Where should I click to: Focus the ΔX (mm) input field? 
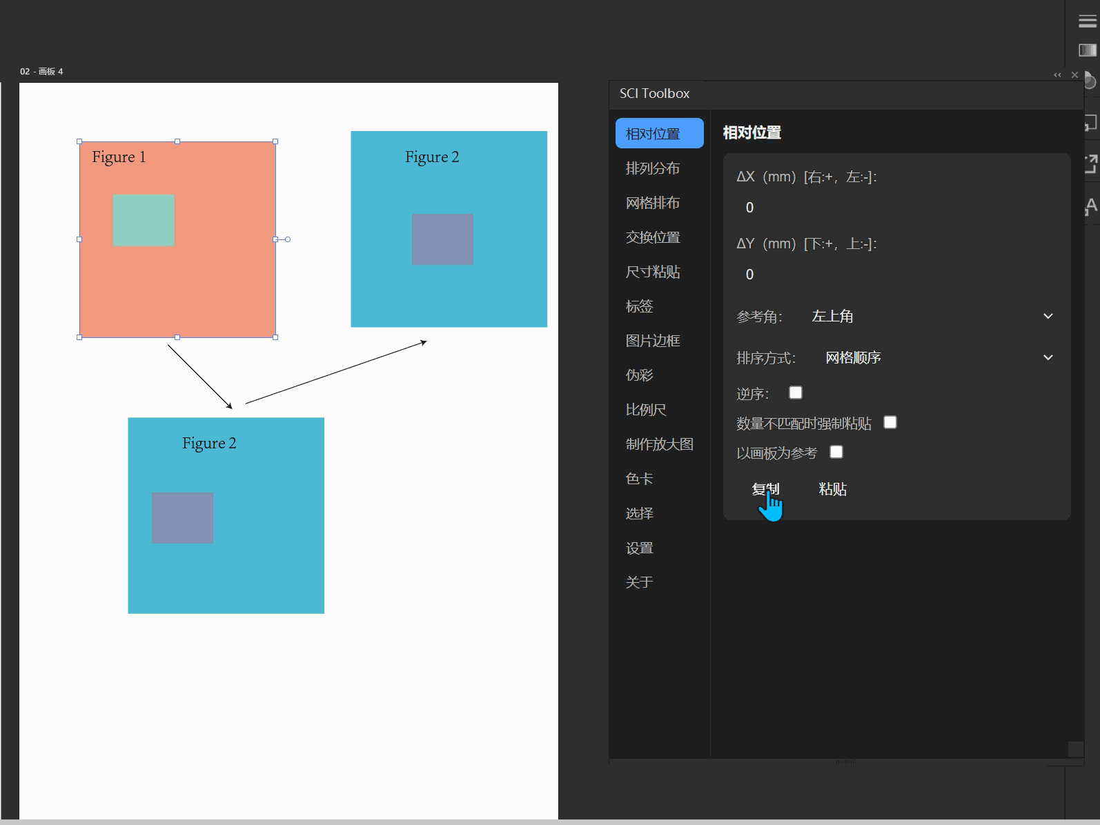pos(897,208)
